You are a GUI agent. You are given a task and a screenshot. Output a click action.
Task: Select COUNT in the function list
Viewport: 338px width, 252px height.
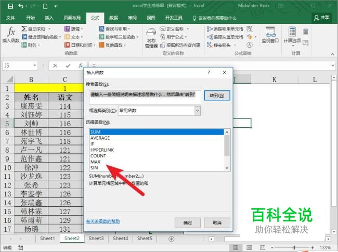coord(157,156)
